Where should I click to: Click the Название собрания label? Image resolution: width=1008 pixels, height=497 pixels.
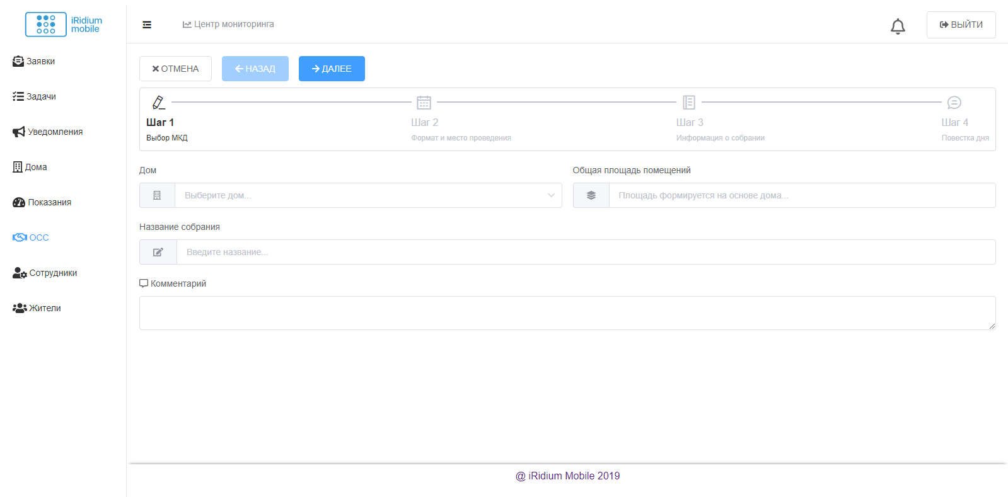tap(180, 227)
